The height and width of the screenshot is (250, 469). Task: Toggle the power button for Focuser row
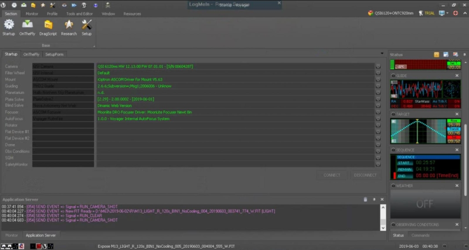pyautogui.click(x=378, y=112)
